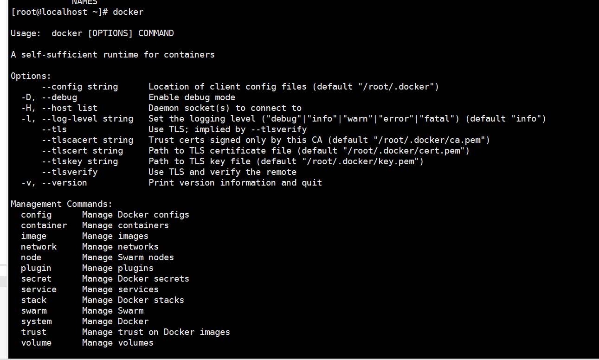The height and width of the screenshot is (360, 599).
Task: Click the "--version" option flag
Action: 64,183
